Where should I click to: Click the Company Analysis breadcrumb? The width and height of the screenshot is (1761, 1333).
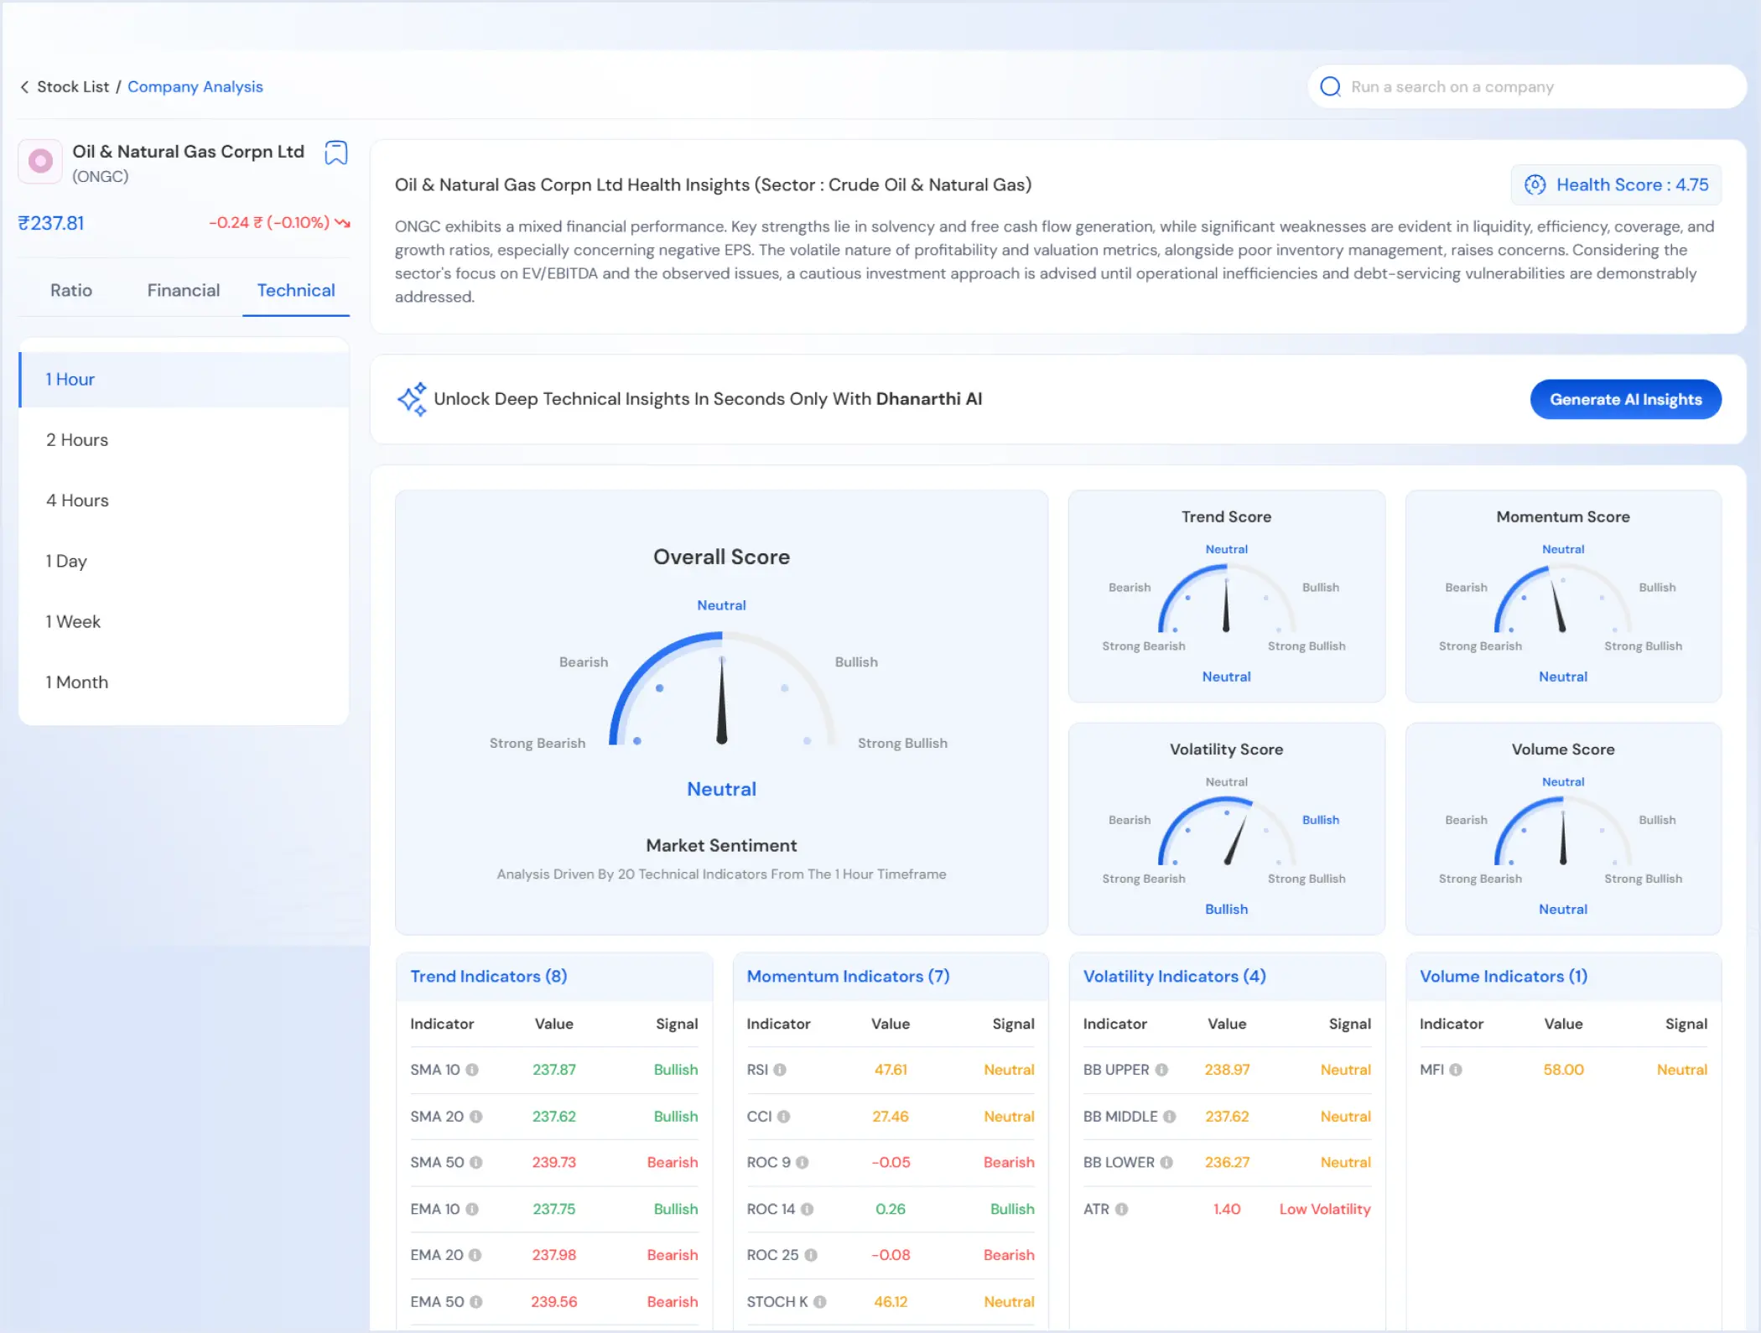click(195, 87)
